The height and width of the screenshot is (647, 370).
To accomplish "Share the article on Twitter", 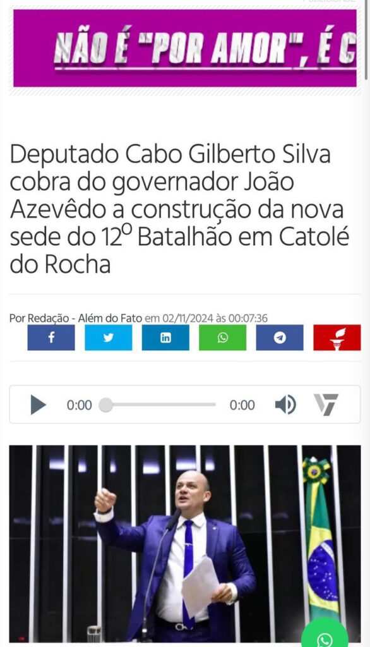I will [109, 337].
